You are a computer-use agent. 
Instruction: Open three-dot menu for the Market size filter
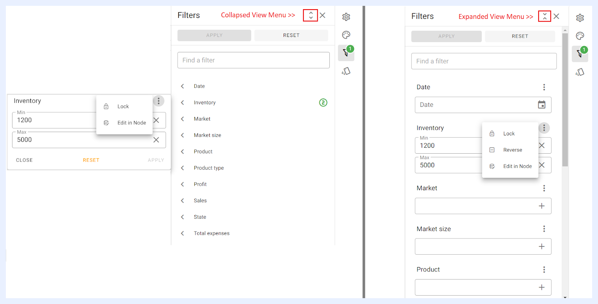(x=544, y=229)
